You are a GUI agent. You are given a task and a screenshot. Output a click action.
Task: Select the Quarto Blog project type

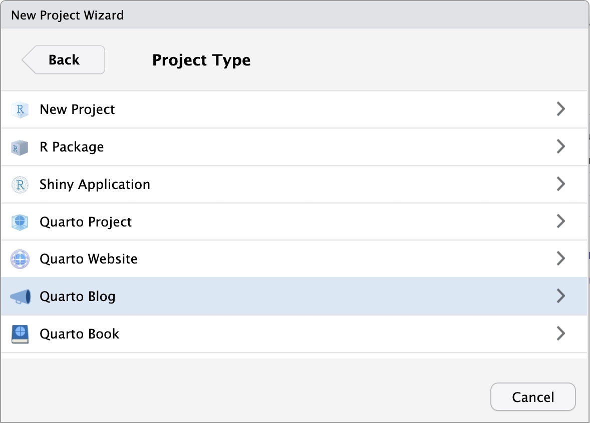click(78, 296)
